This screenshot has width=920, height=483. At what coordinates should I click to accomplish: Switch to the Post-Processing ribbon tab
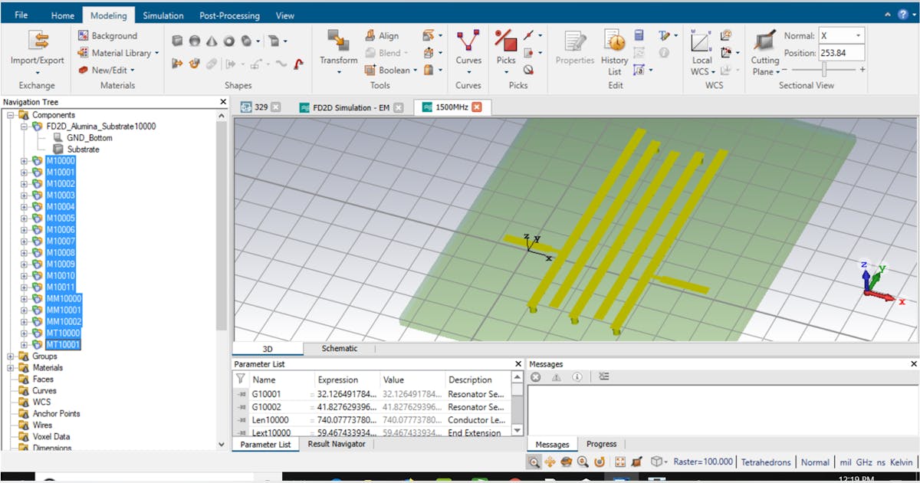tap(228, 15)
